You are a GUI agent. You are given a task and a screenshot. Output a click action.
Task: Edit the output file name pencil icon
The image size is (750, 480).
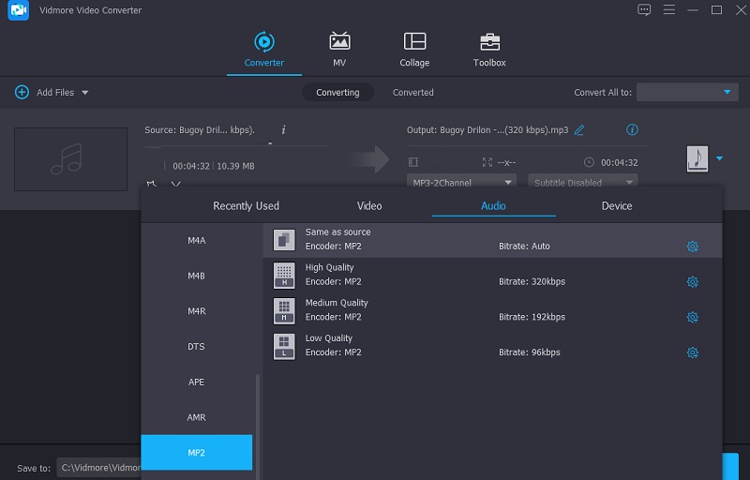(x=579, y=130)
